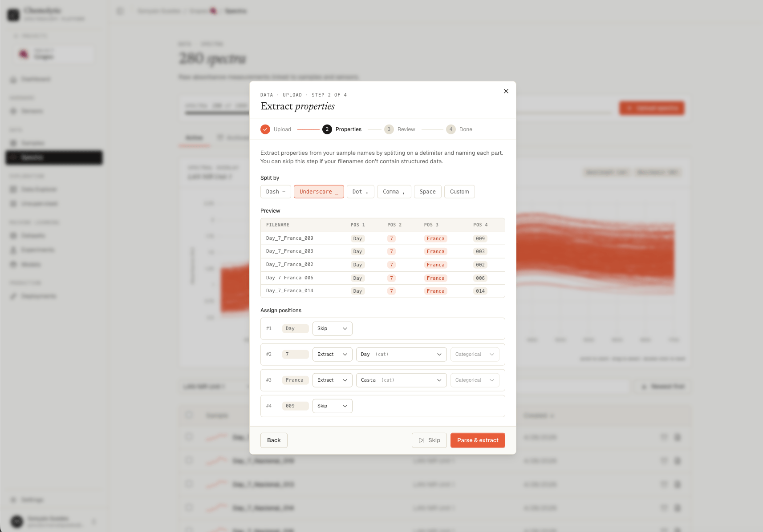Click the Skip step button
This screenshot has height=532, width=763.
(x=429, y=440)
